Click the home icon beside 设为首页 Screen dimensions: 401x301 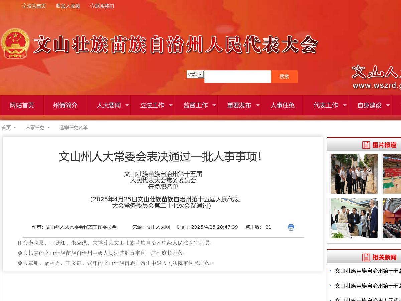[x=24, y=6]
